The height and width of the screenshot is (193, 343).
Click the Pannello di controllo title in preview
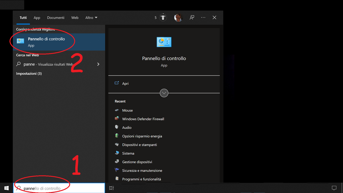(x=164, y=58)
